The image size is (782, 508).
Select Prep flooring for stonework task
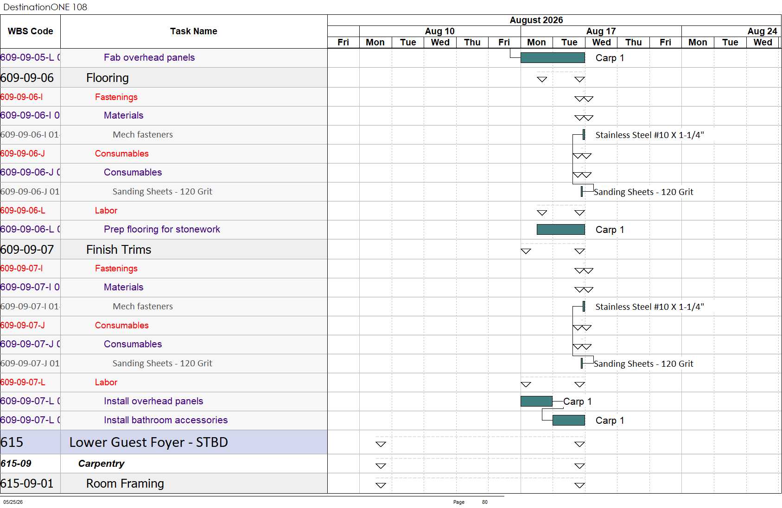[162, 229]
